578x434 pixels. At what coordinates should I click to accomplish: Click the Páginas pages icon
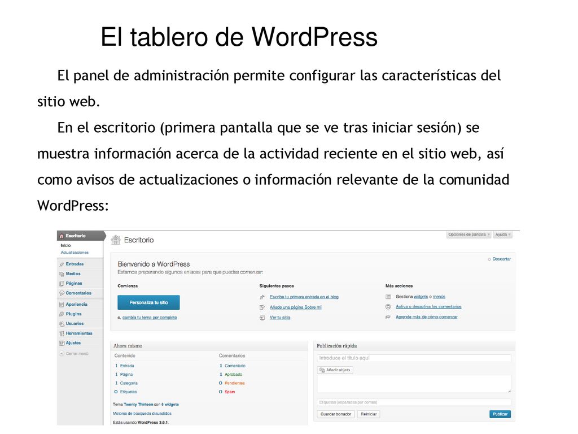click(62, 284)
